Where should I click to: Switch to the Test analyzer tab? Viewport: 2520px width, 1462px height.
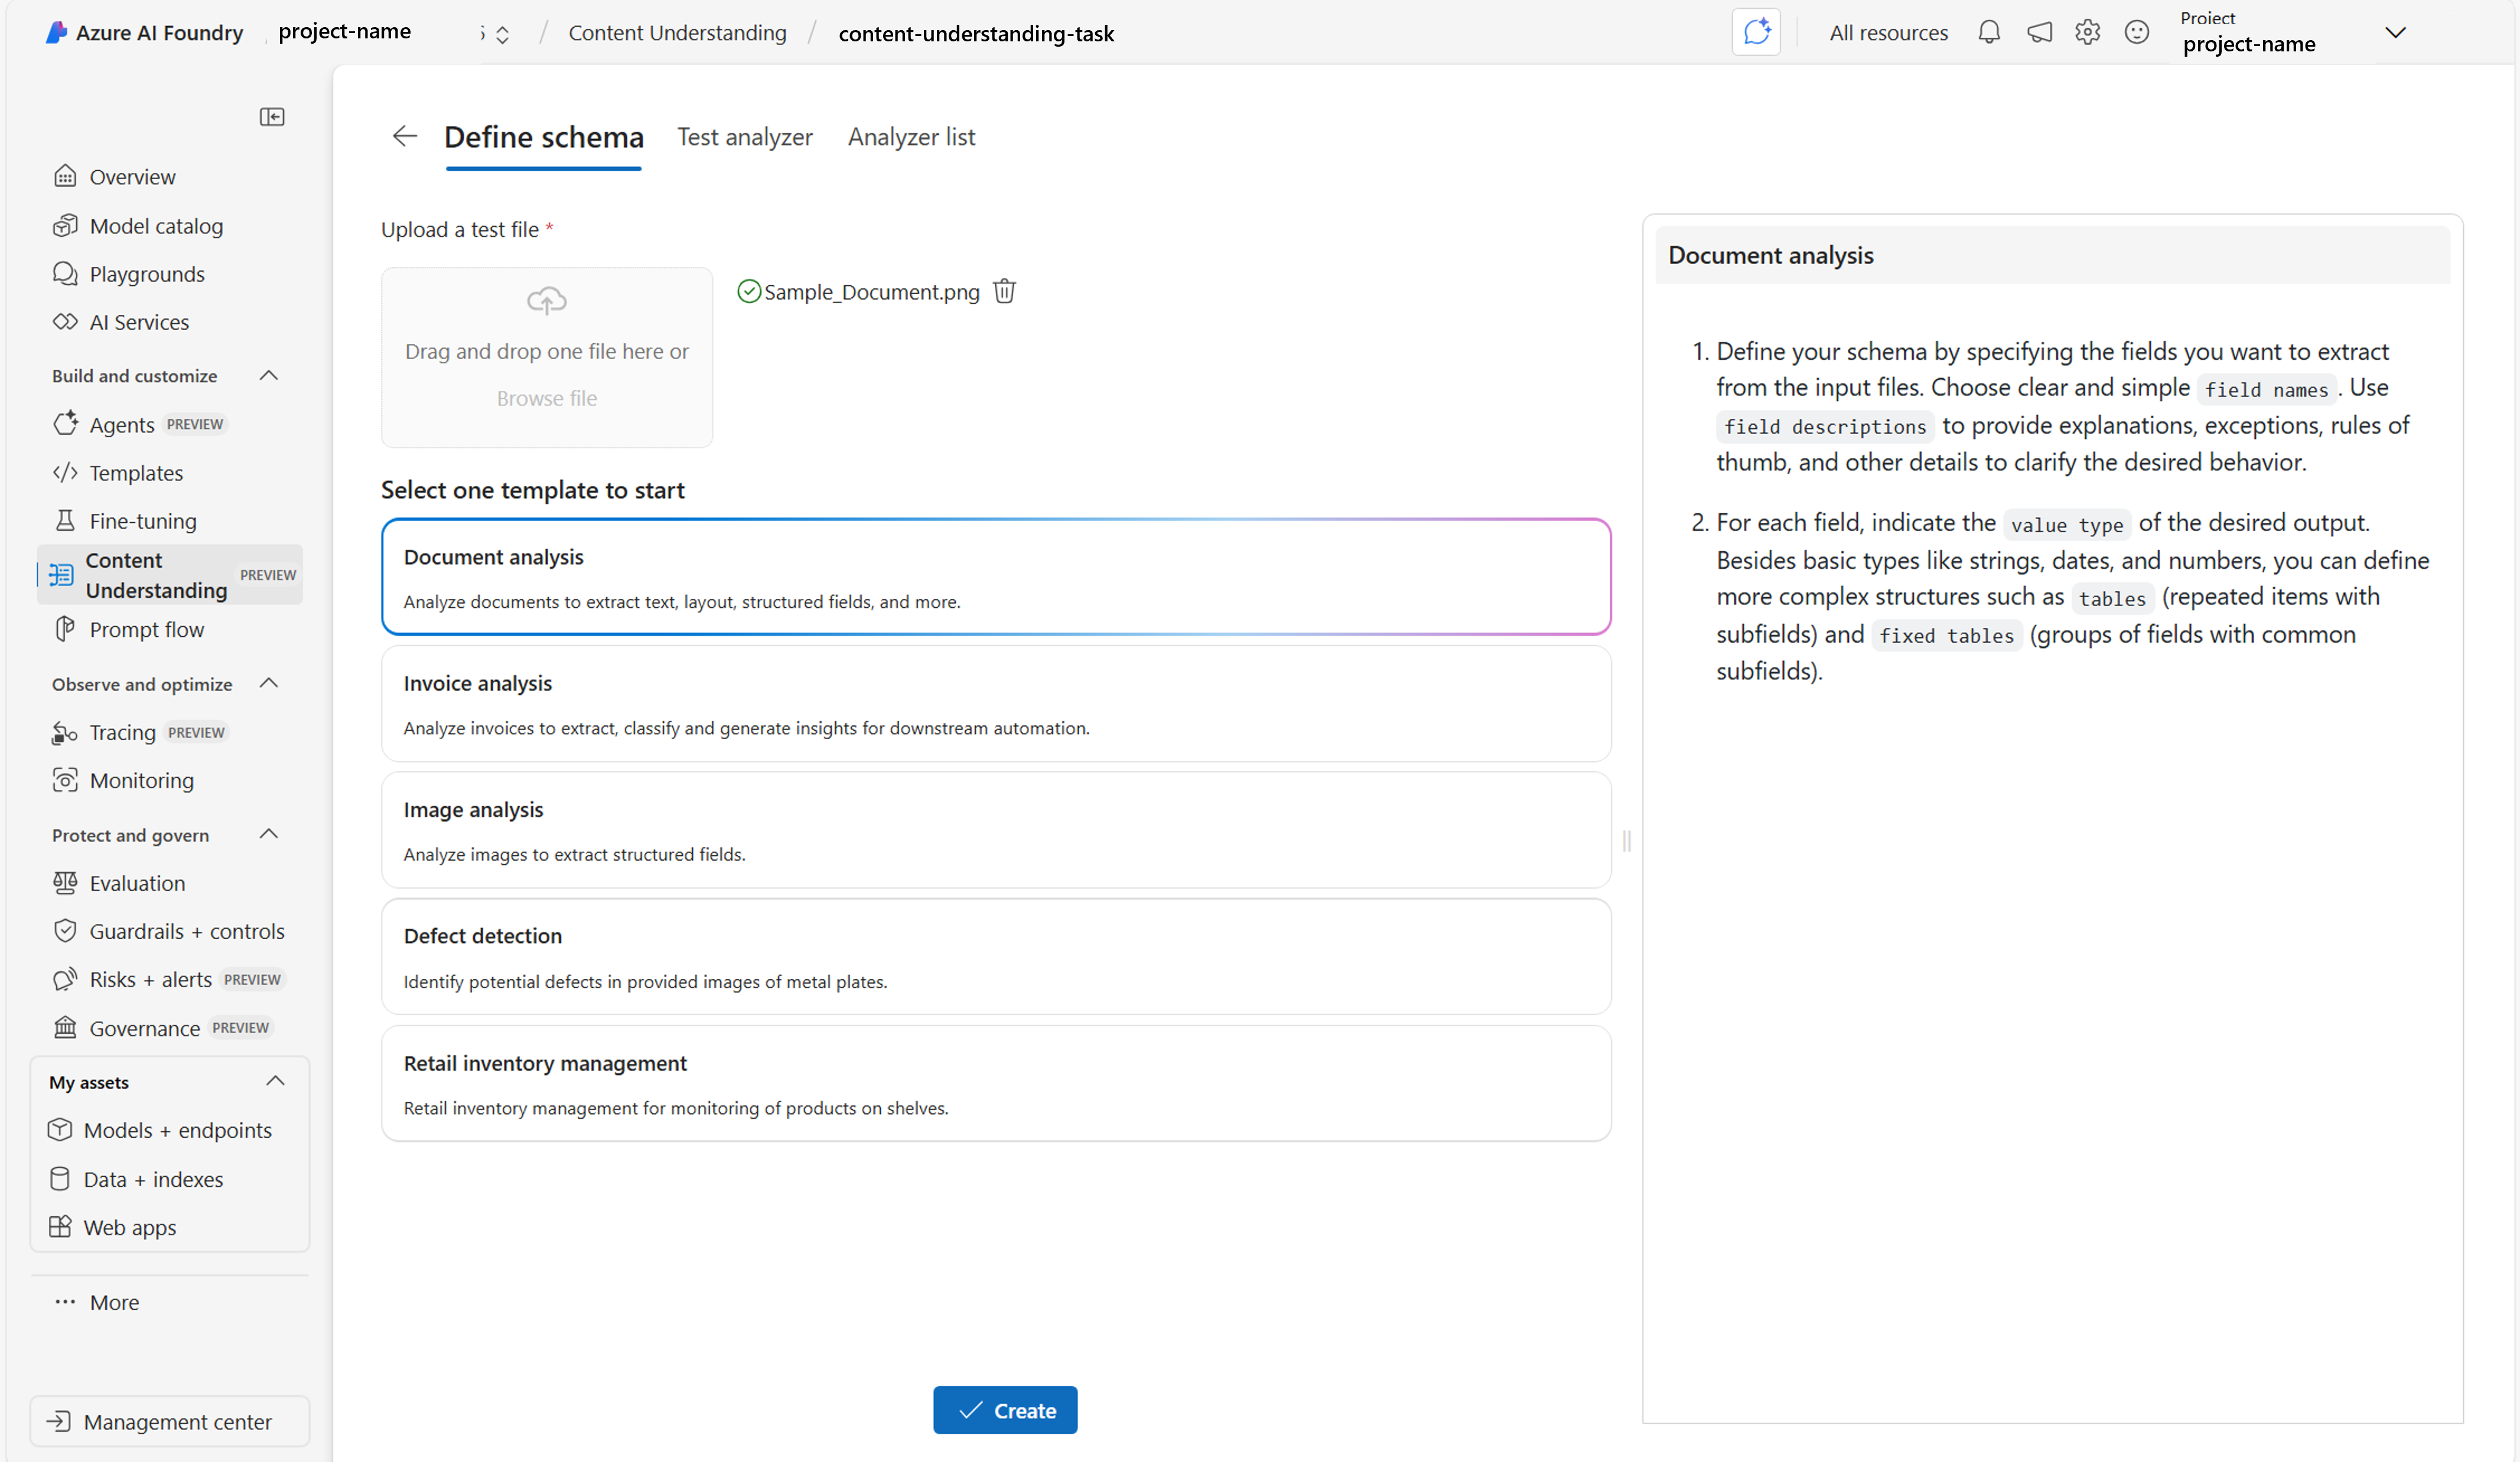745,137
